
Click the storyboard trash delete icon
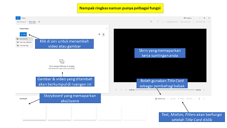coord(199,99)
